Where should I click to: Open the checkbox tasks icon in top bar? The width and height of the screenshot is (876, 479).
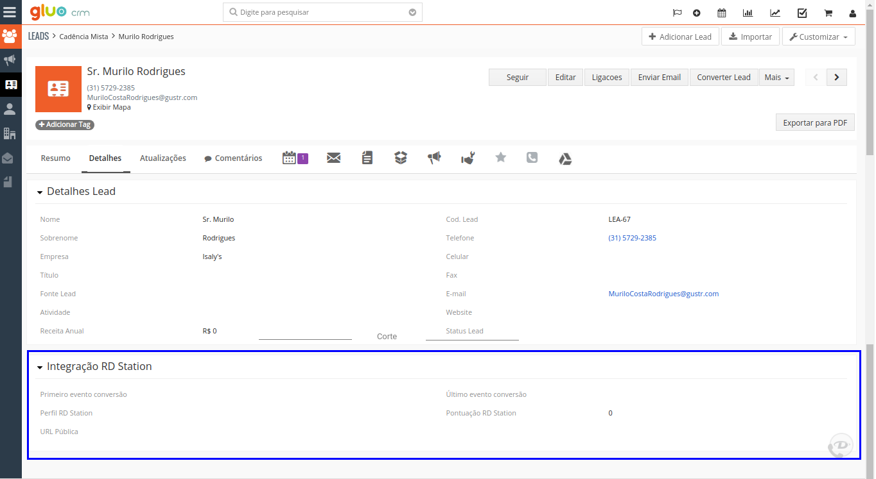tap(802, 13)
